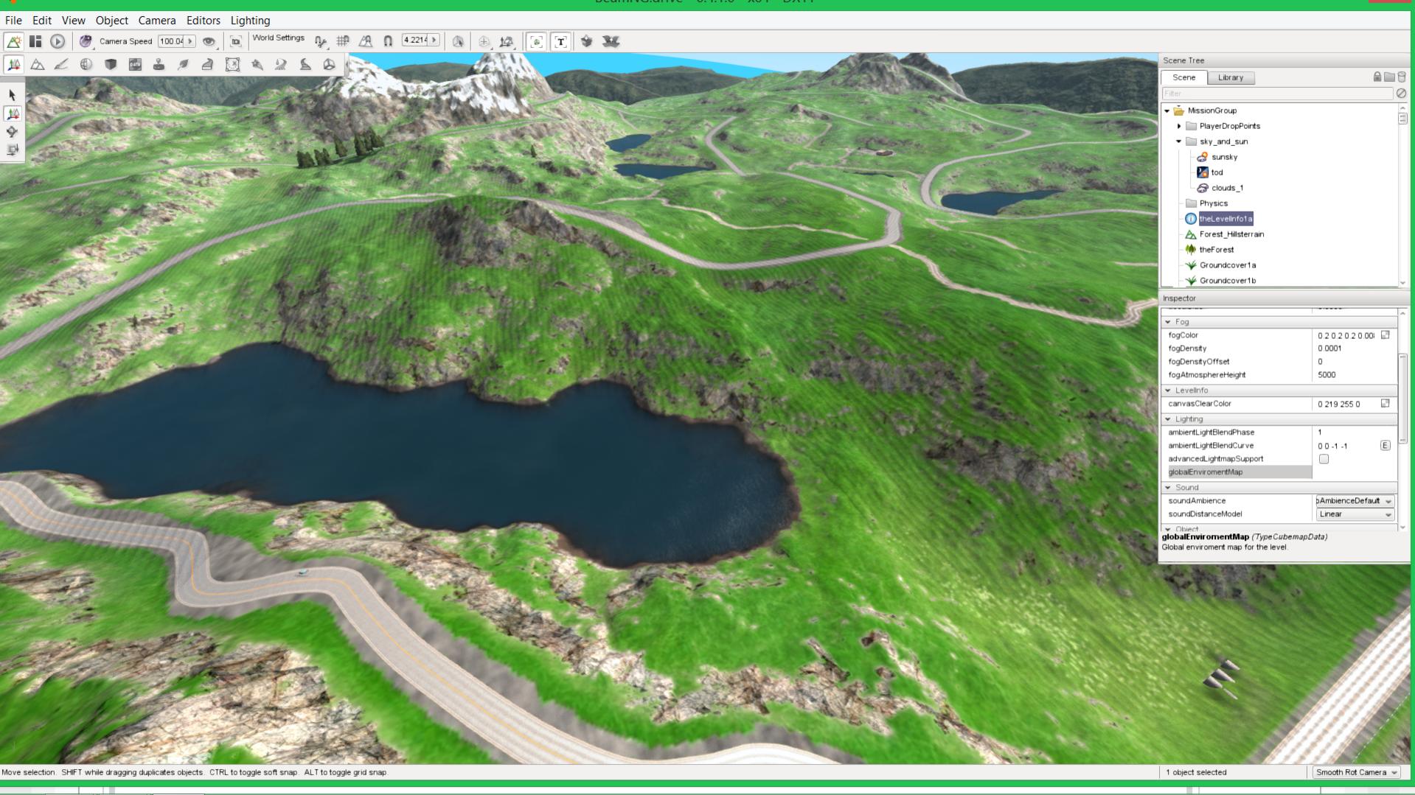Choose the Select arrow tool
The width and height of the screenshot is (1415, 795).
click(x=13, y=95)
